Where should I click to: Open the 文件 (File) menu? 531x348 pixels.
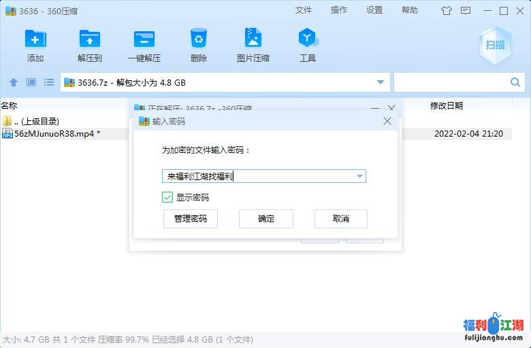point(304,10)
